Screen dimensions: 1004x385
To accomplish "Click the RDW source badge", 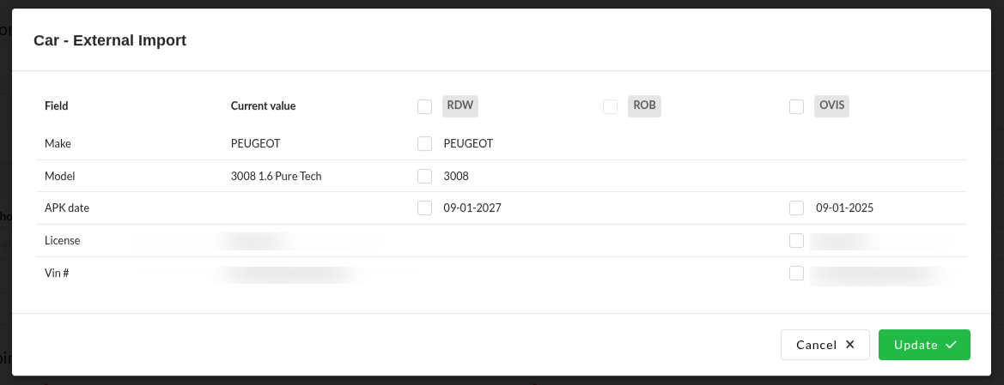I will tap(460, 106).
